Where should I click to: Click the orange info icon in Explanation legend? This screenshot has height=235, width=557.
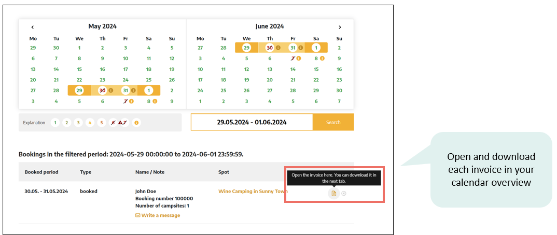(x=136, y=123)
